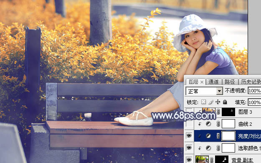The height and width of the screenshot is (163, 261).
Task: Select the 图层 3 black layer mask
Action: coord(228,112)
